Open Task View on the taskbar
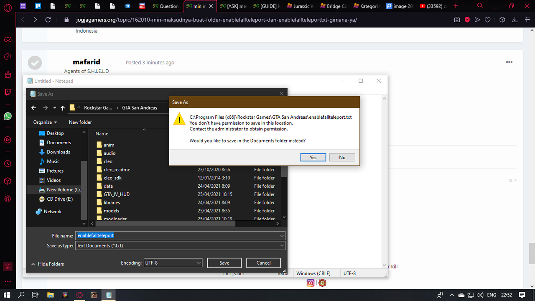The height and width of the screenshot is (301, 535). click(x=35, y=295)
